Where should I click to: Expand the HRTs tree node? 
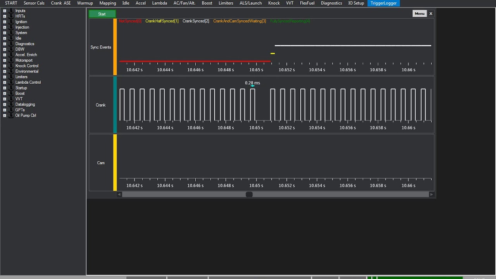click(x=5, y=16)
